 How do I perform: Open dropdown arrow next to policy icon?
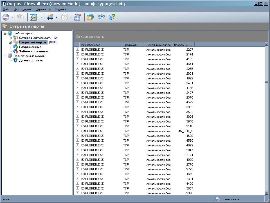click(x=12, y=17)
